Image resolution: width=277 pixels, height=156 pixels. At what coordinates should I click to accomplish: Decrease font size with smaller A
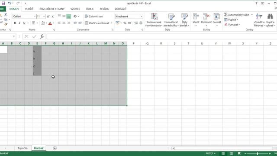53,16
